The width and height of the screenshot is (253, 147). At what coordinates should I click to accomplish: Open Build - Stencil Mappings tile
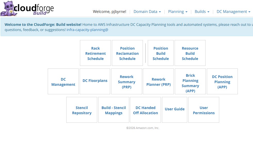tap(114, 110)
